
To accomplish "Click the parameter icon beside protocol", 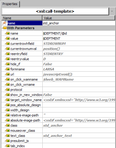I will click(8, 90).
